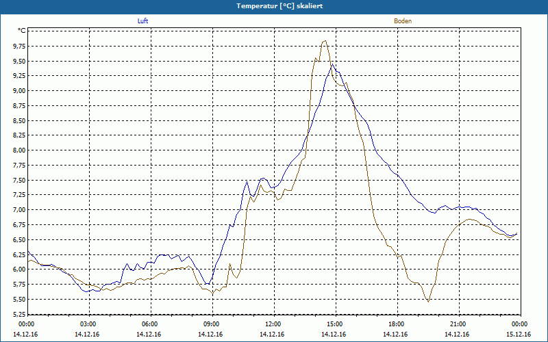Image resolution: width=548 pixels, height=342 pixels.
Task: Click the 15.12.16 date label
Action: tap(519, 334)
